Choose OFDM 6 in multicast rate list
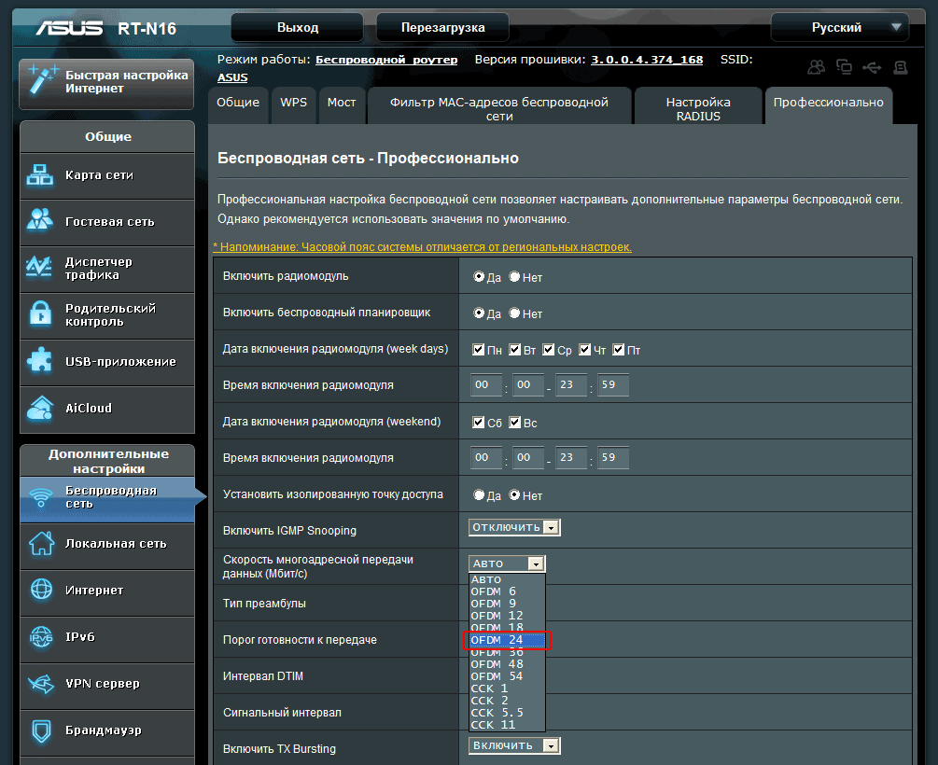This screenshot has height=765, width=938. [508, 591]
